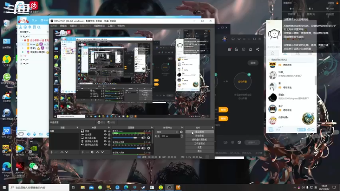Click search icon at friends list bottom
This screenshot has height=191, width=340.
point(313,129)
